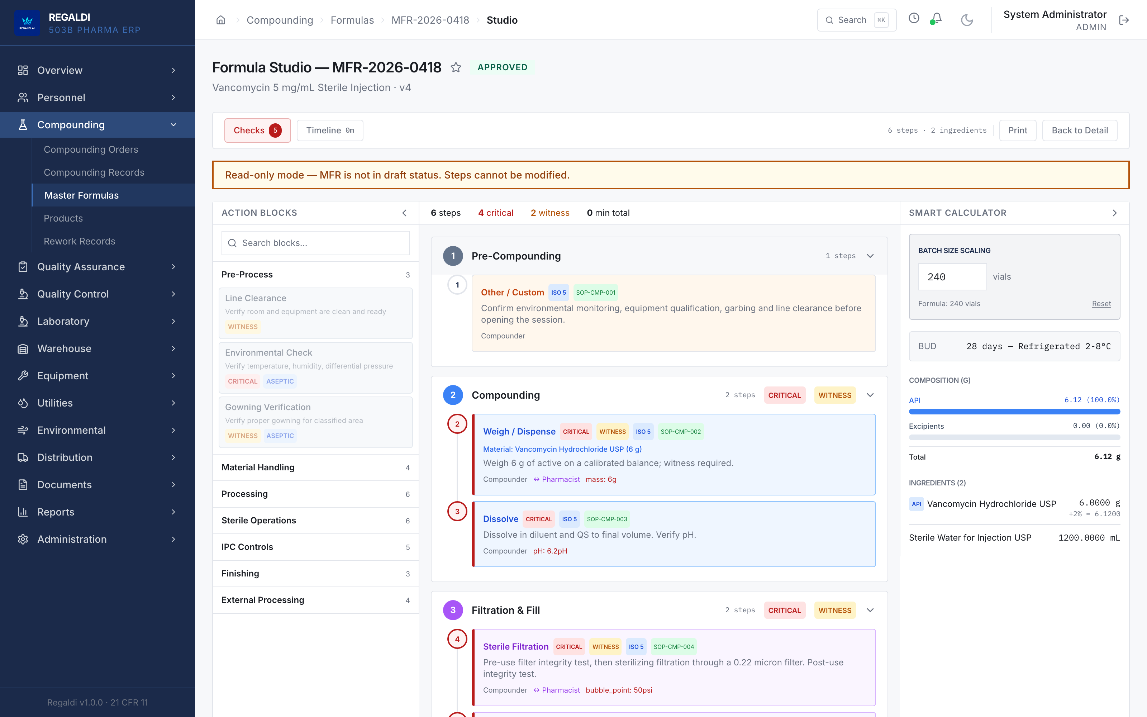Collapse the Pre-Process block category
The width and height of the screenshot is (1147, 717).
[x=316, y=275]
